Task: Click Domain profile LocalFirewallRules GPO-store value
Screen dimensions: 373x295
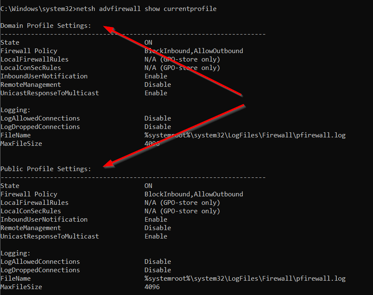Action: pyautogui.click(x=182, y=59)
